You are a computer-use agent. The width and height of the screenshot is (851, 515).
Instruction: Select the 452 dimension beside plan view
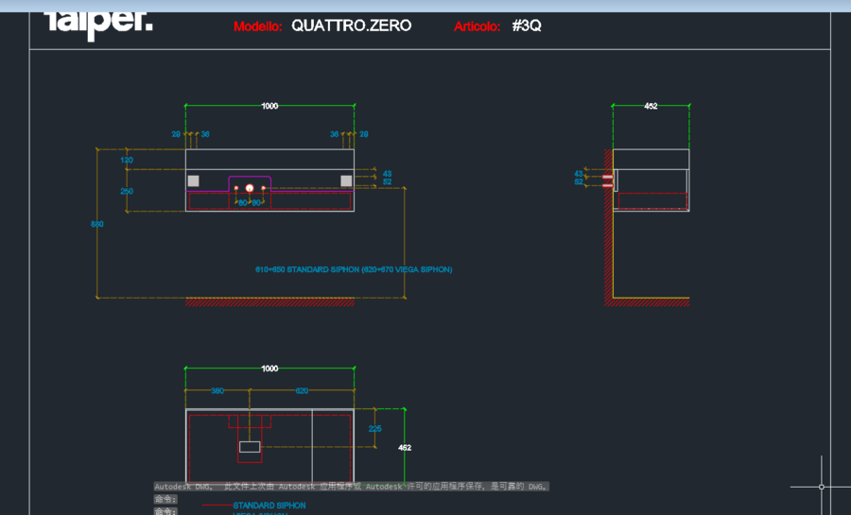click(405, 448)
